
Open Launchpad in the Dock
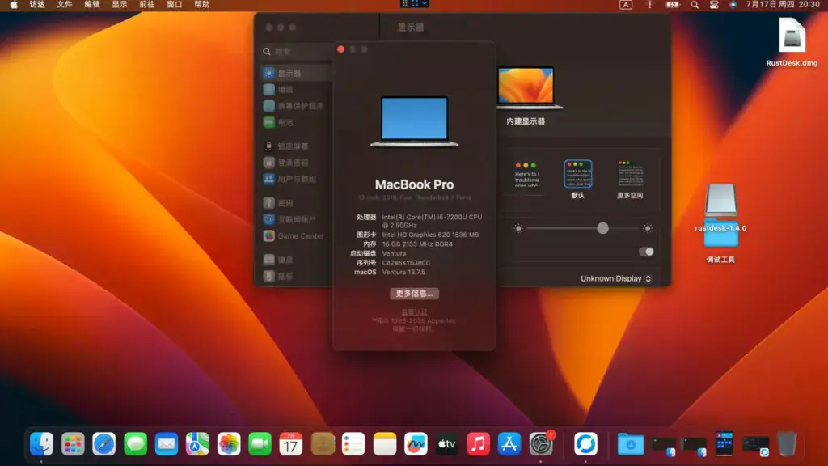click(72, 444)
